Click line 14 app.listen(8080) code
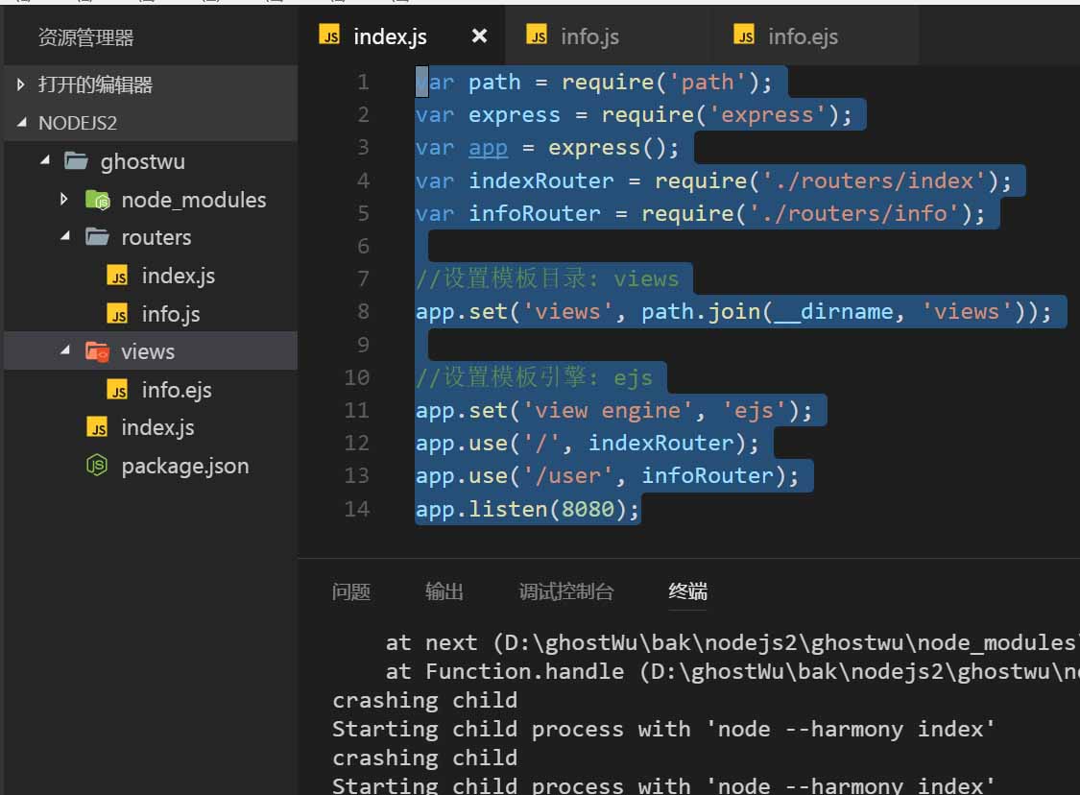The image size is (1080, 795). point(527,508)
